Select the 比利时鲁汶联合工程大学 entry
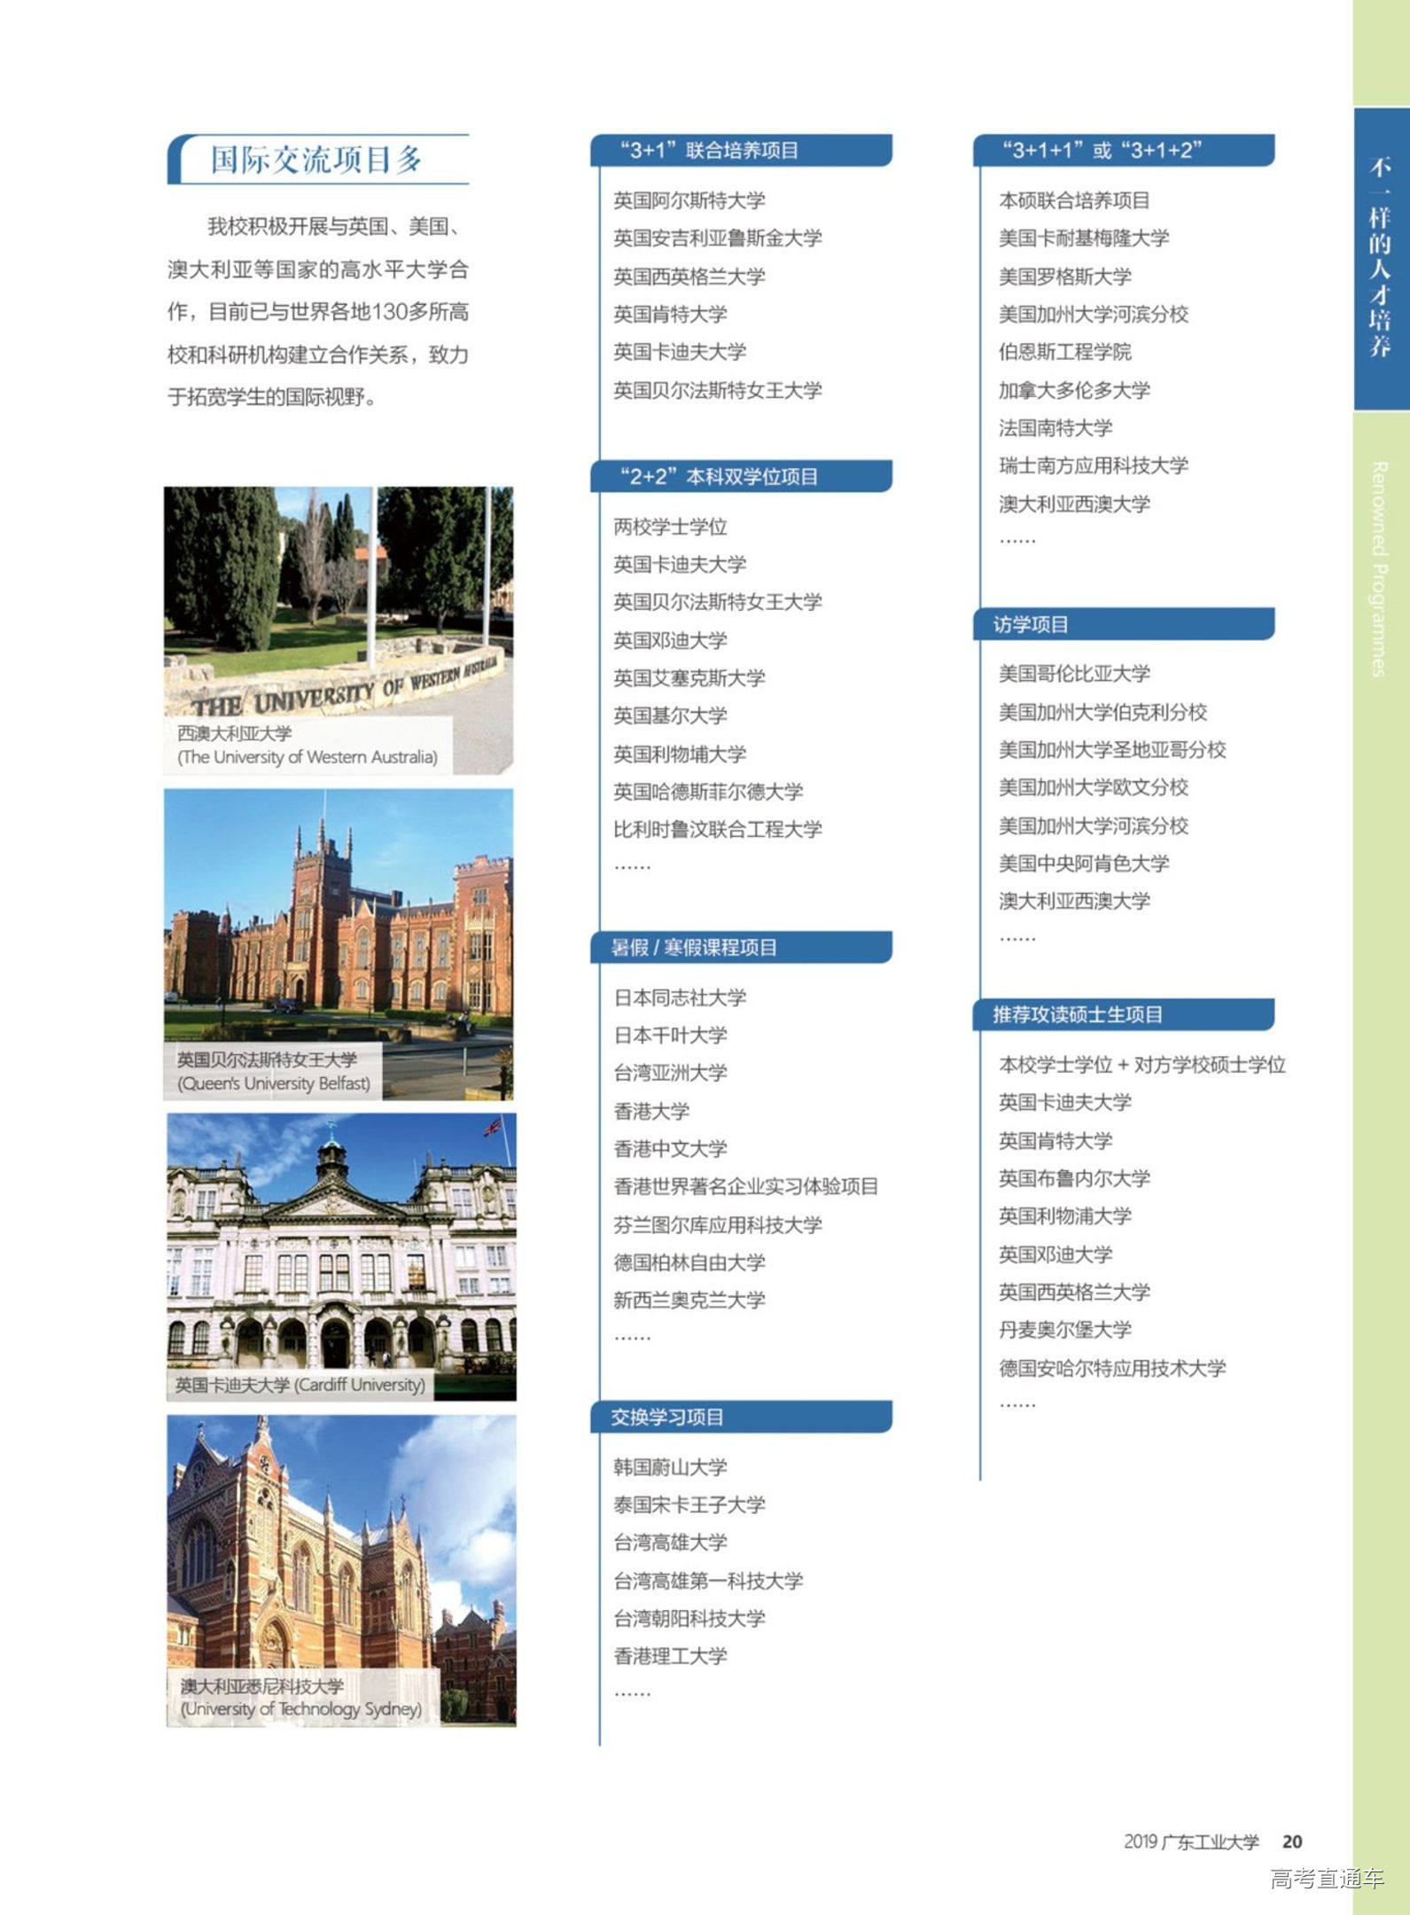Screen dimensions: 1410x1915 pos(717,830)
